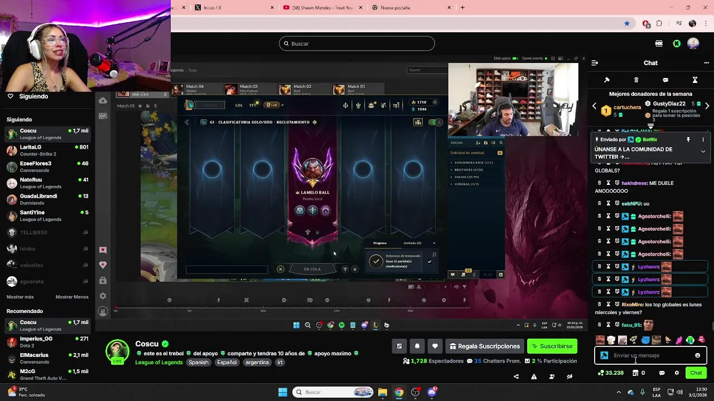
Task: Select the hourglass slow mode icon
Action: (x=695, y=80)
